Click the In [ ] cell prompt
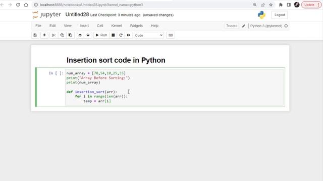The height and width of the screenshot is (181, 323). click(x=56, y=73)
